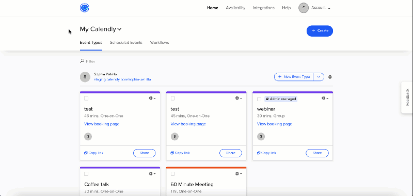This screenshot has height=196, width=413.
Task: Tick the 60 Minute Meeting checkbox
Action: pyautogui.click(x=172, y=174)
